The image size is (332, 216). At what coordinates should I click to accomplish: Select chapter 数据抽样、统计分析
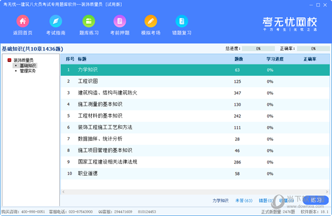coord(195,139)
